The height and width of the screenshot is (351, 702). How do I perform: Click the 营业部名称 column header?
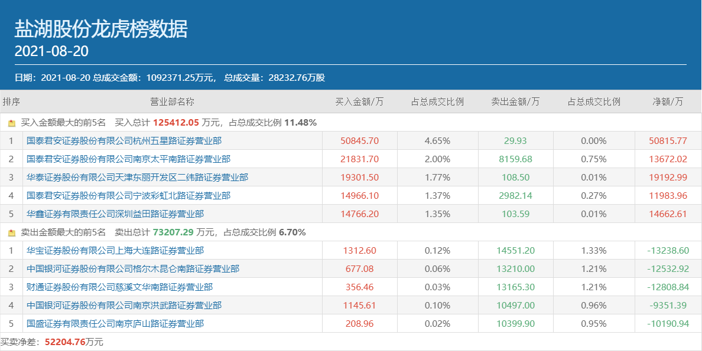point(172,101)
